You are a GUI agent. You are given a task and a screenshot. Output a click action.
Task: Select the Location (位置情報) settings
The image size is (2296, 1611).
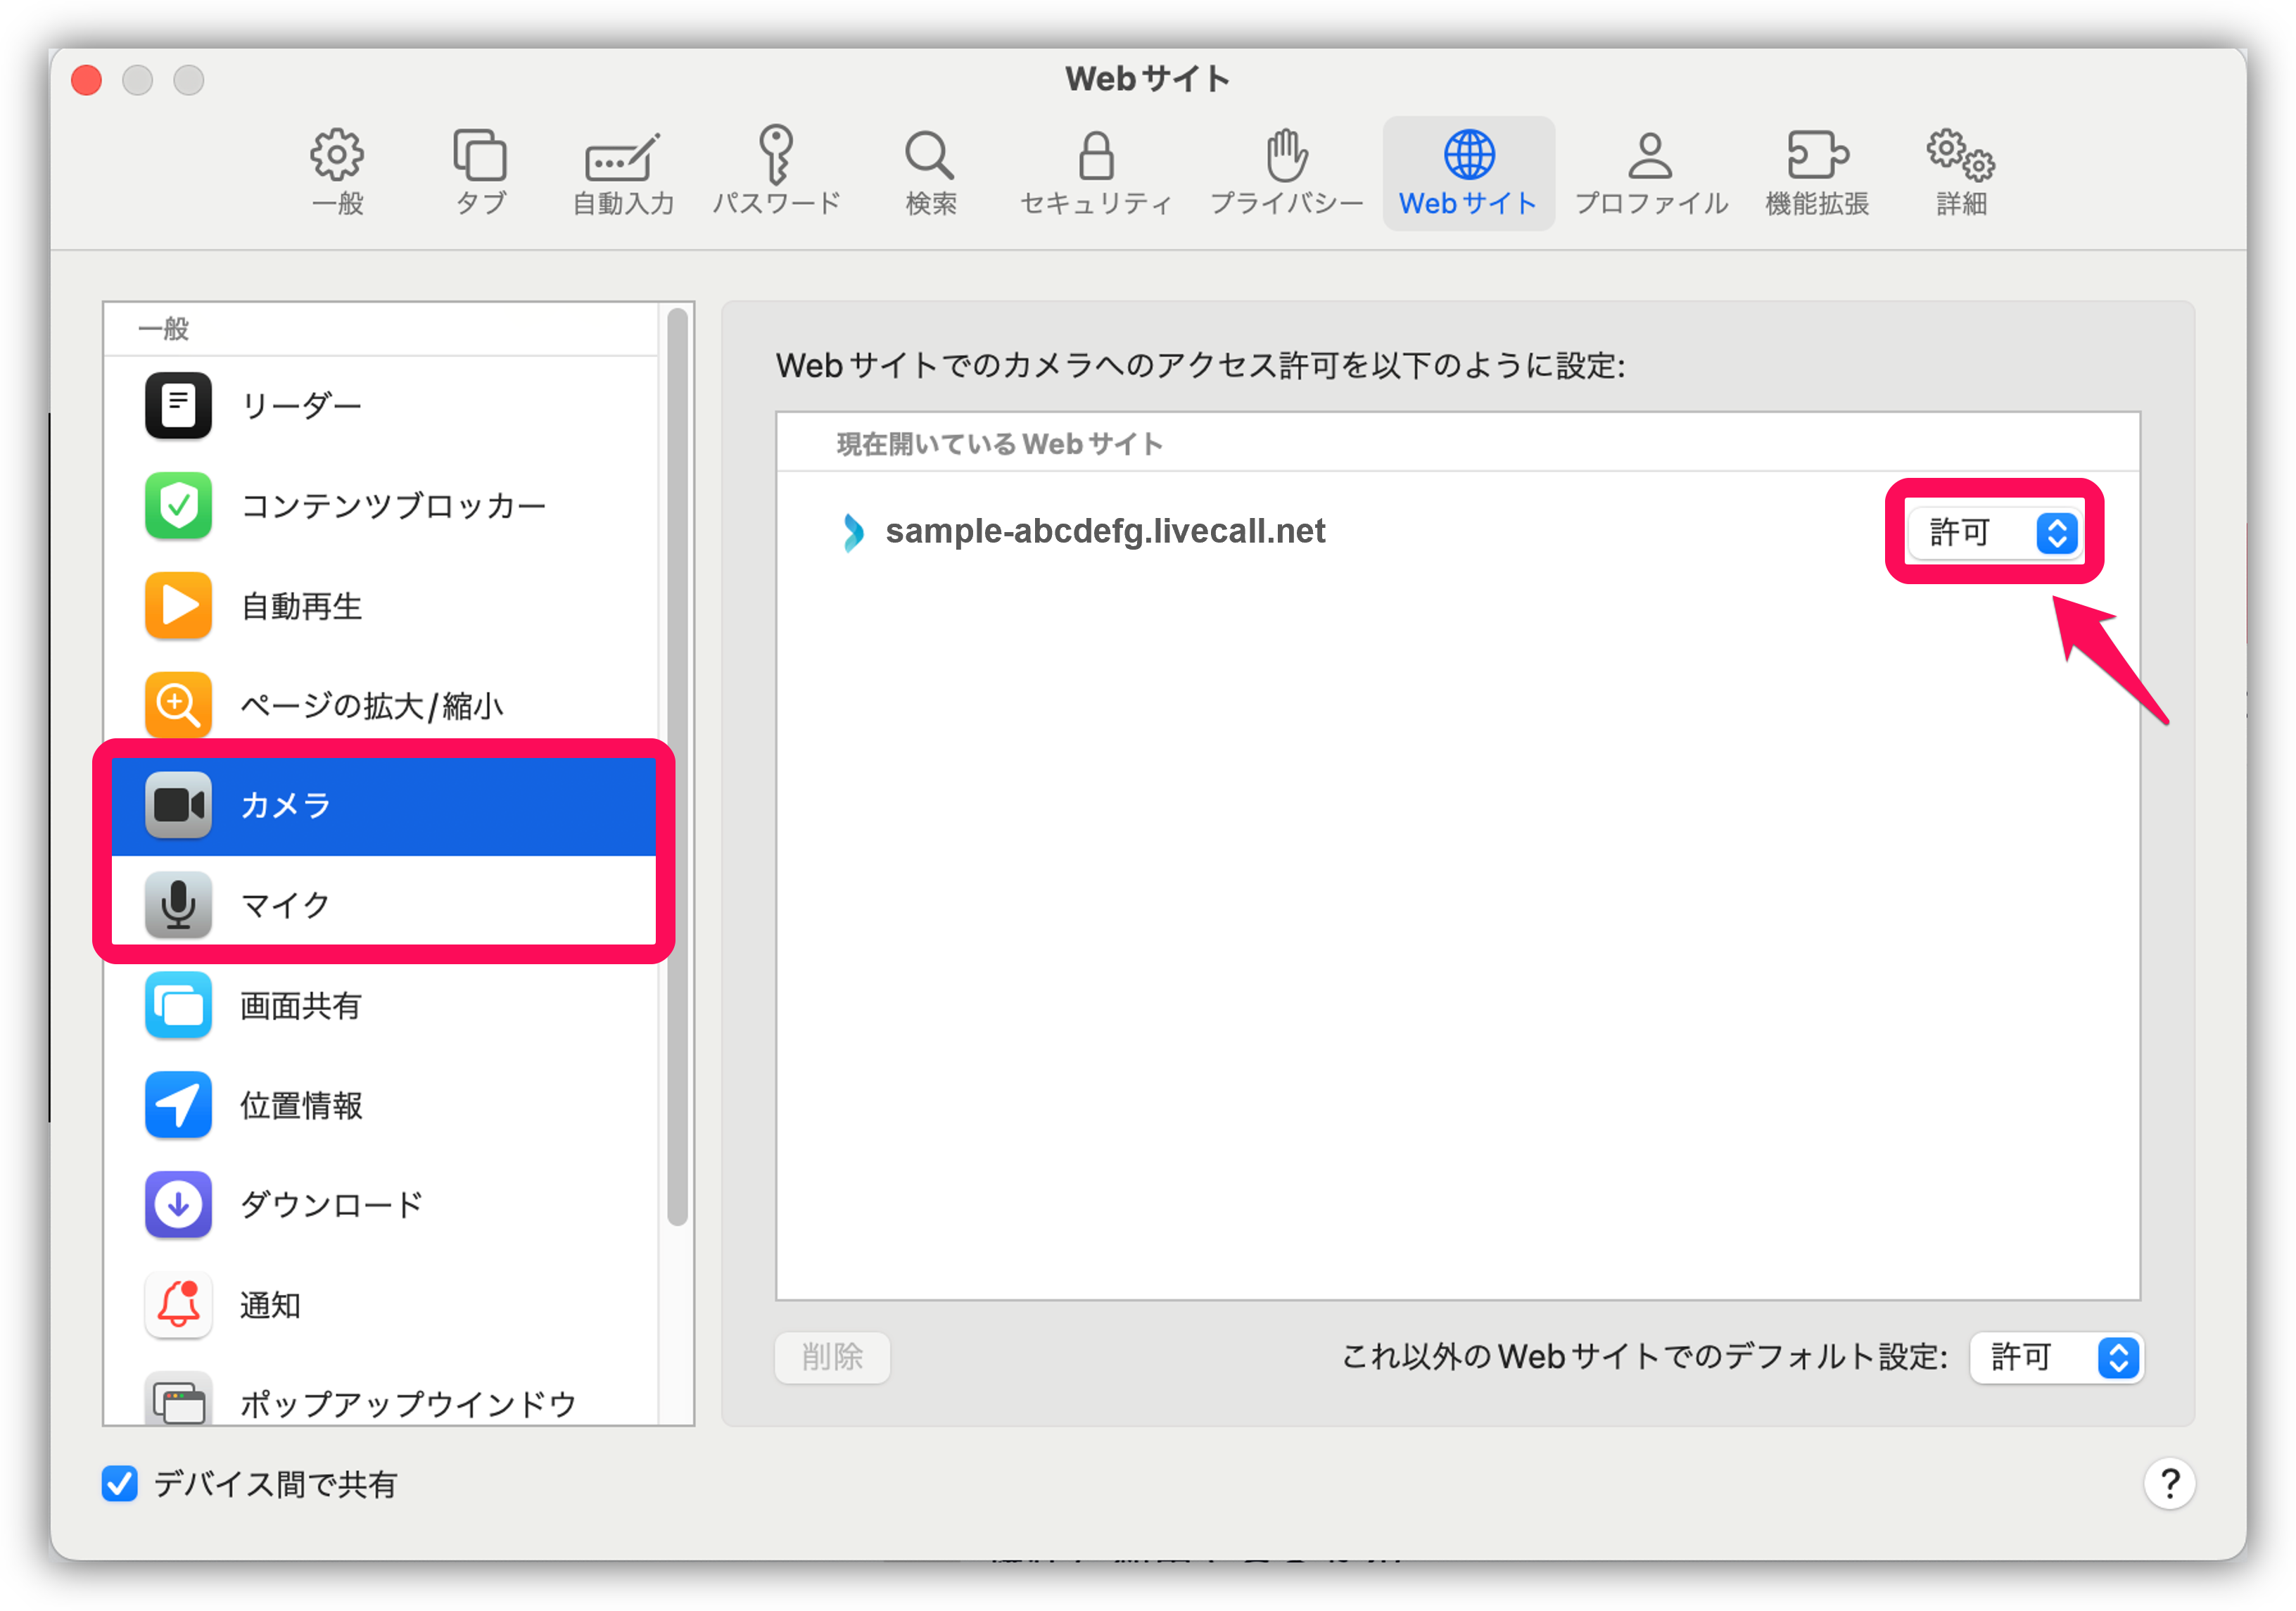(300, 1105)
